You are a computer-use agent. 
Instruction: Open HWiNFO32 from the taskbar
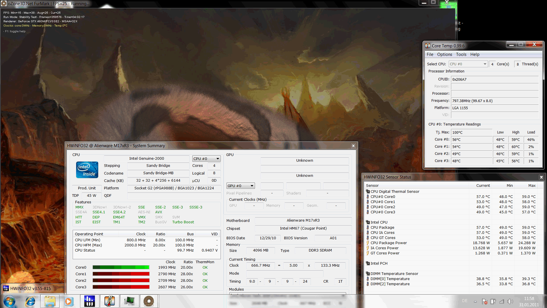click(x=89, y=301)
